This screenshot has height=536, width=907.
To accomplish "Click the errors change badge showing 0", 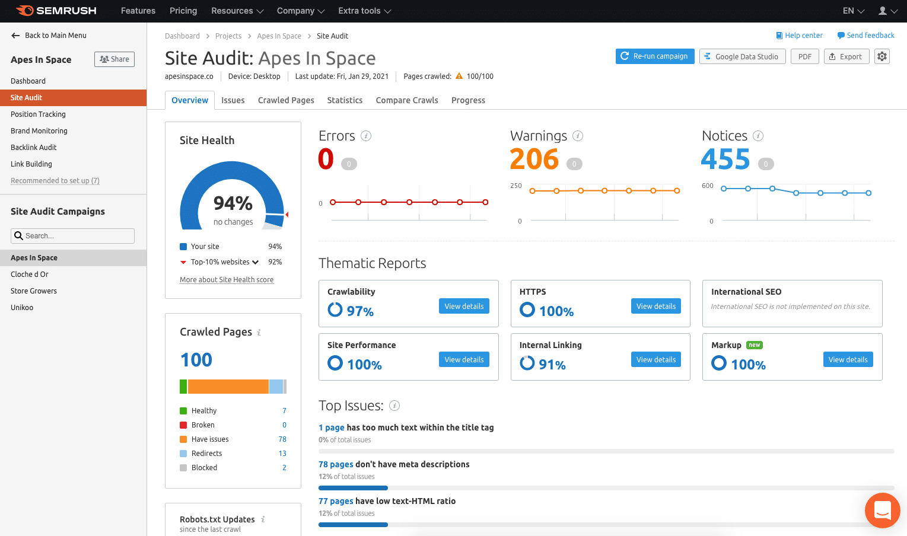I will 349,164.
